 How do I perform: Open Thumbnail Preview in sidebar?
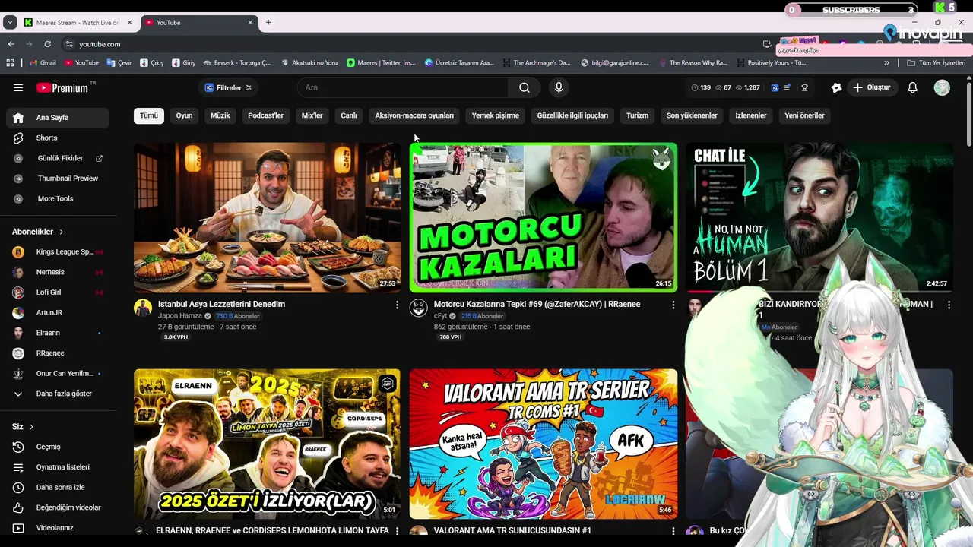click(x=58, y=178)
